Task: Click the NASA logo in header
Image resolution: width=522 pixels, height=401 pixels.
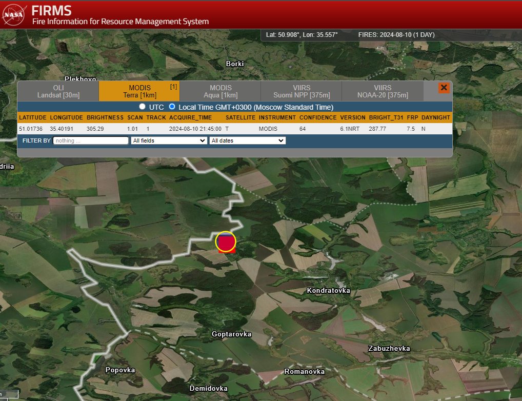Action: pos(14,14)
